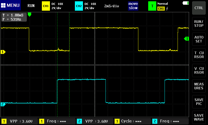Open the MENU button
The width and height of the screenshot is (208, 125).
click(x=10, y=5)
